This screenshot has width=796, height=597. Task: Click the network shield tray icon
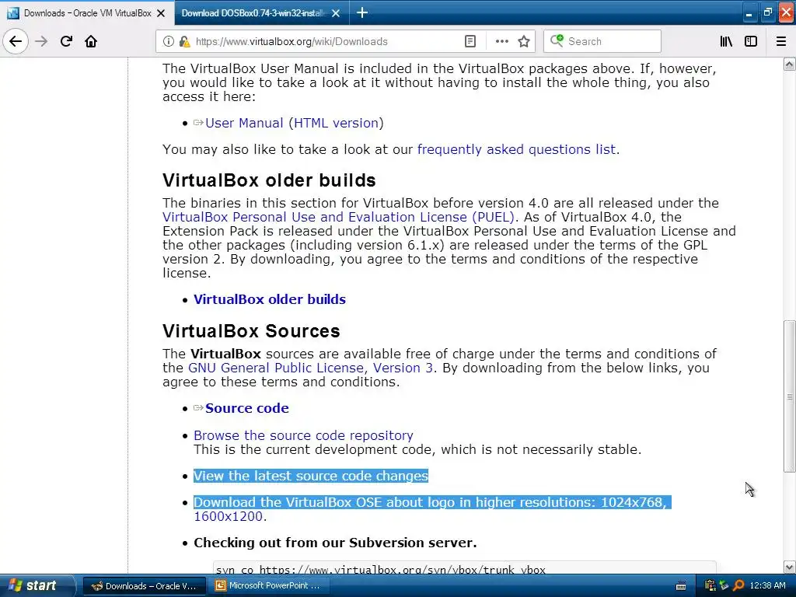[724, 586]
